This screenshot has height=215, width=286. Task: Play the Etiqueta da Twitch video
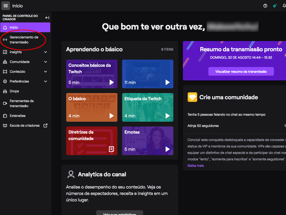tap(168, 116)
